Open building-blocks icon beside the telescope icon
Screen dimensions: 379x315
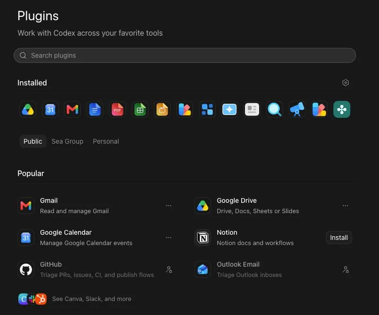pos(319,109)
